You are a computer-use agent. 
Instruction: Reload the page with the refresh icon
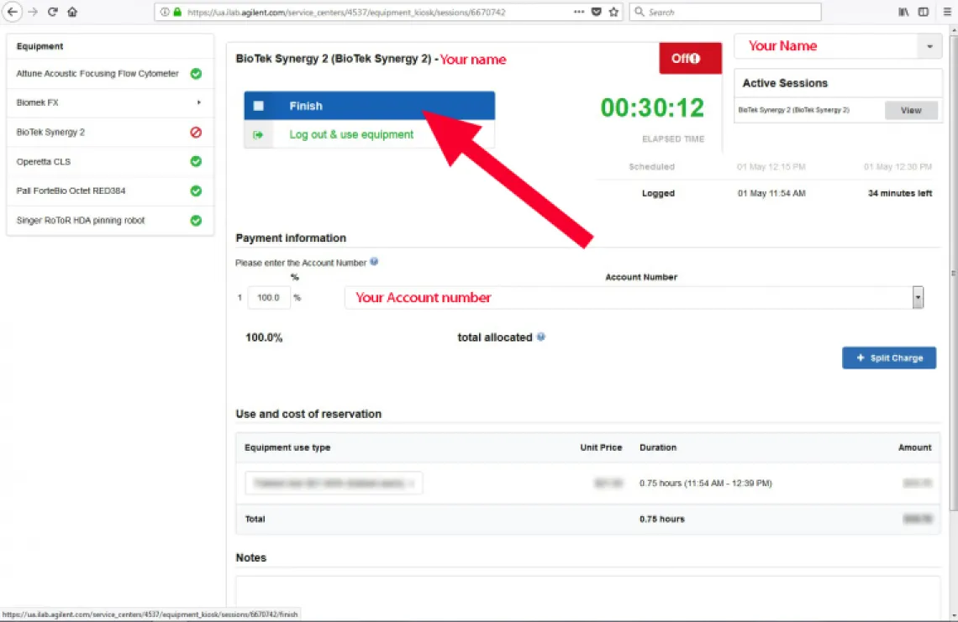[x=53, y=12]
